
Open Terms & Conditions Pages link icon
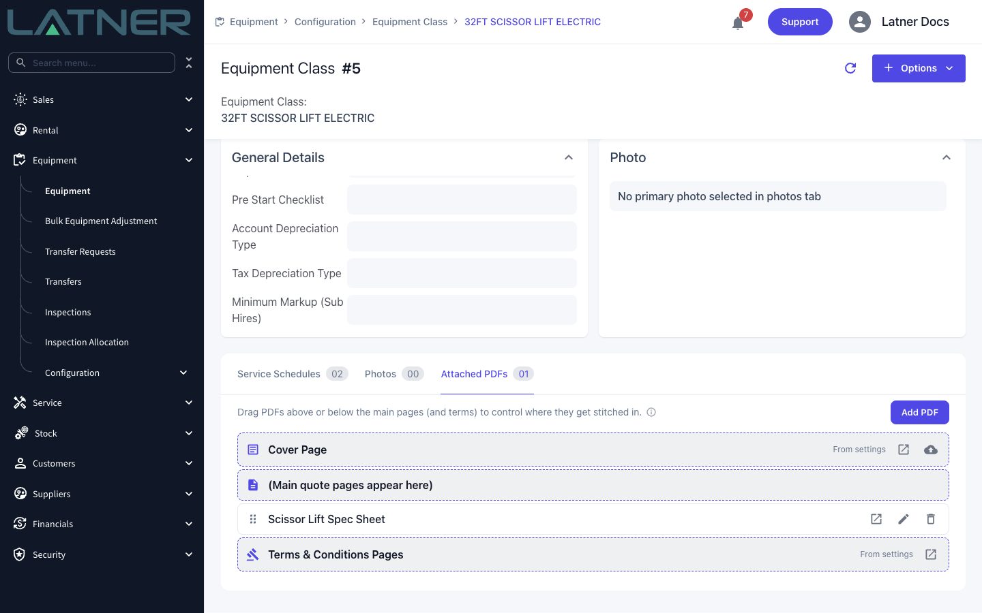click(931, 554)
